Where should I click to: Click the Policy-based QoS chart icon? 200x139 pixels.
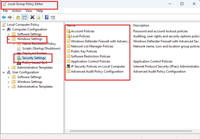tap(19, 63)
